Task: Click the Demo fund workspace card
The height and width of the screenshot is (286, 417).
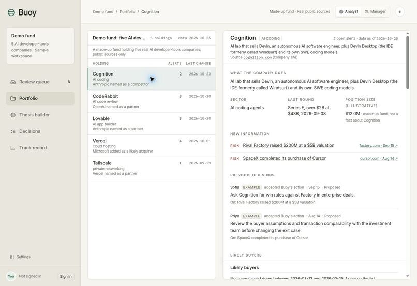Action: point(40,46)
